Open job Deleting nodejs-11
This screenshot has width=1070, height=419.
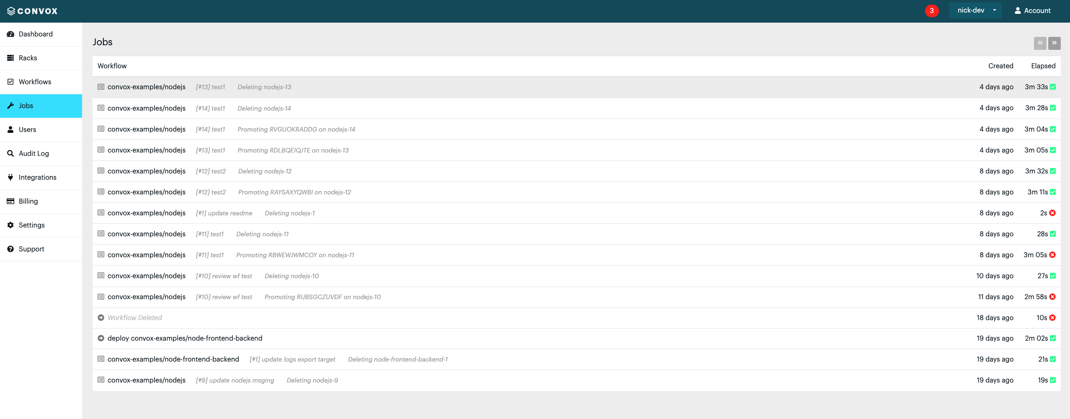click(577, 234)
